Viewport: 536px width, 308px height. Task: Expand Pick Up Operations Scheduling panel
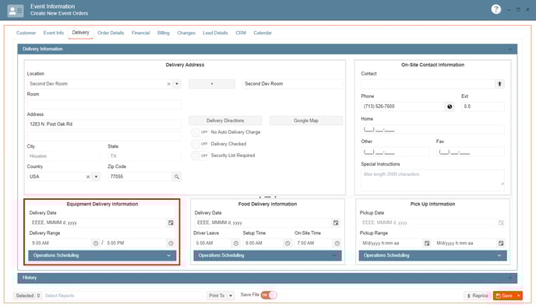tap(432, 255)
